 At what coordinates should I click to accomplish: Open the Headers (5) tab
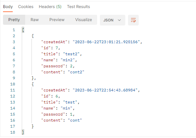pos(50,7)
